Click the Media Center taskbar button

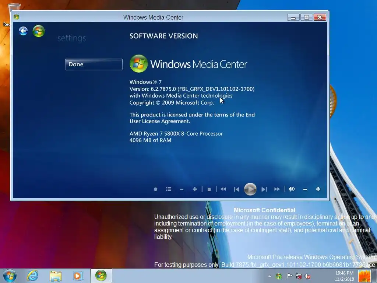tap(101, 276)
